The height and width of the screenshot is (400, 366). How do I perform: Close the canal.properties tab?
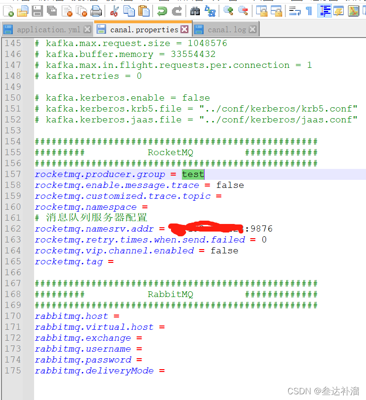pyautogui.click(x=185, y=29)
